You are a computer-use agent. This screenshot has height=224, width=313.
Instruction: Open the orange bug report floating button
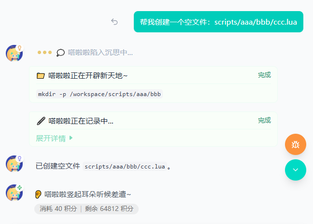[296, 144]
